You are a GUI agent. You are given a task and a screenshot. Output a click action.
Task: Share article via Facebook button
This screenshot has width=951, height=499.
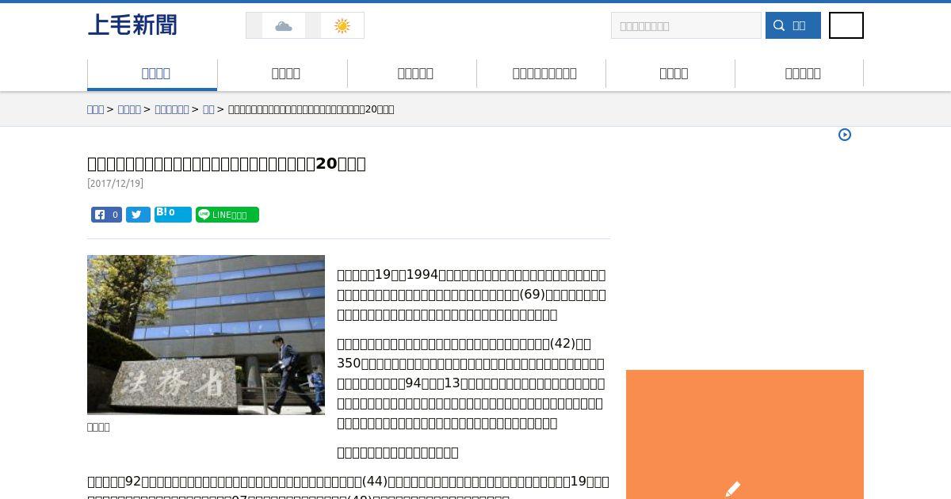tap(106, 215)
